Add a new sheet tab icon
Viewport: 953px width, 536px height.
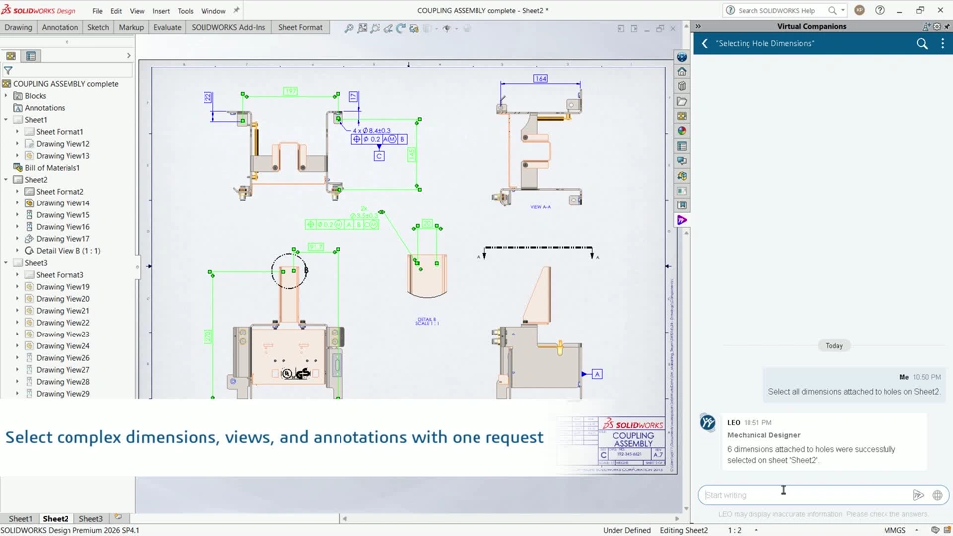[118, 518]
